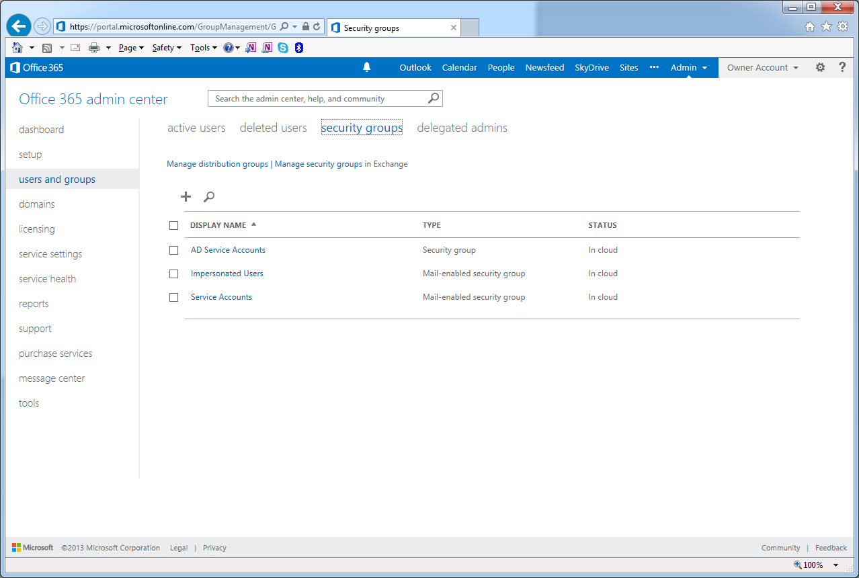Viewport: 859px width, 578px height.
Task: Click the Skype icon in browser toolbar
Action: pos(283,48)
